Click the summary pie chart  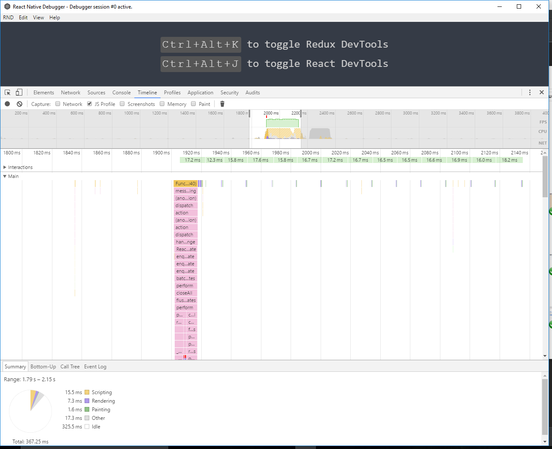pos(30,411)
